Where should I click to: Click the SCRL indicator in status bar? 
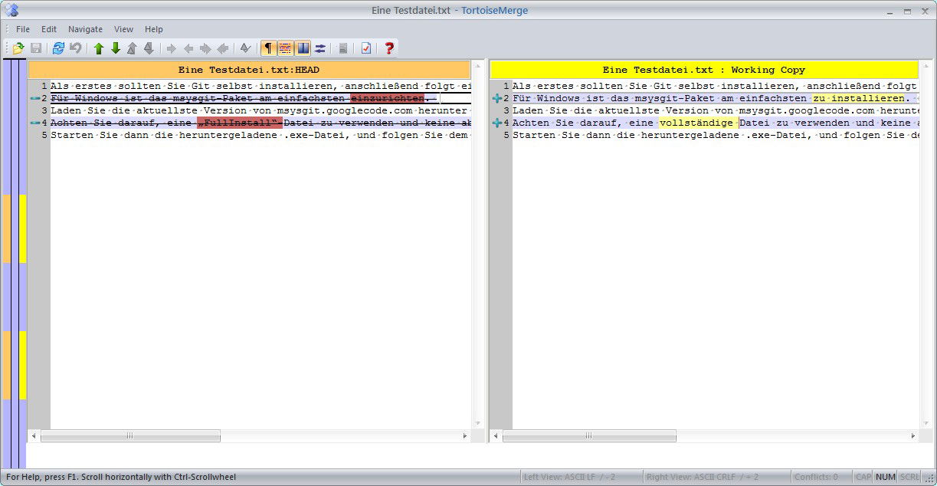coord(909,477)
